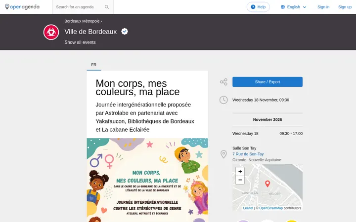Go to Bordeaux Métropole breadcrumb

pos(82,21)
